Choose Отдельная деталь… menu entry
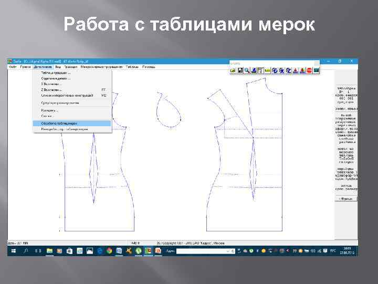This screenshot has height=284, width=378. 72,78
